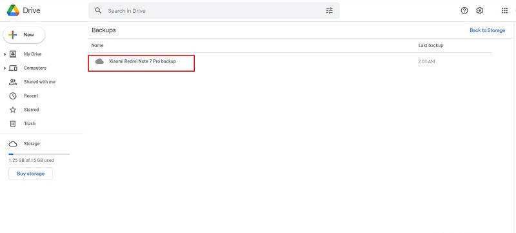Click the 2:03 AM backup time
Image resolution: width=516 pixels, height=233 pixels.
pos(426,61)
